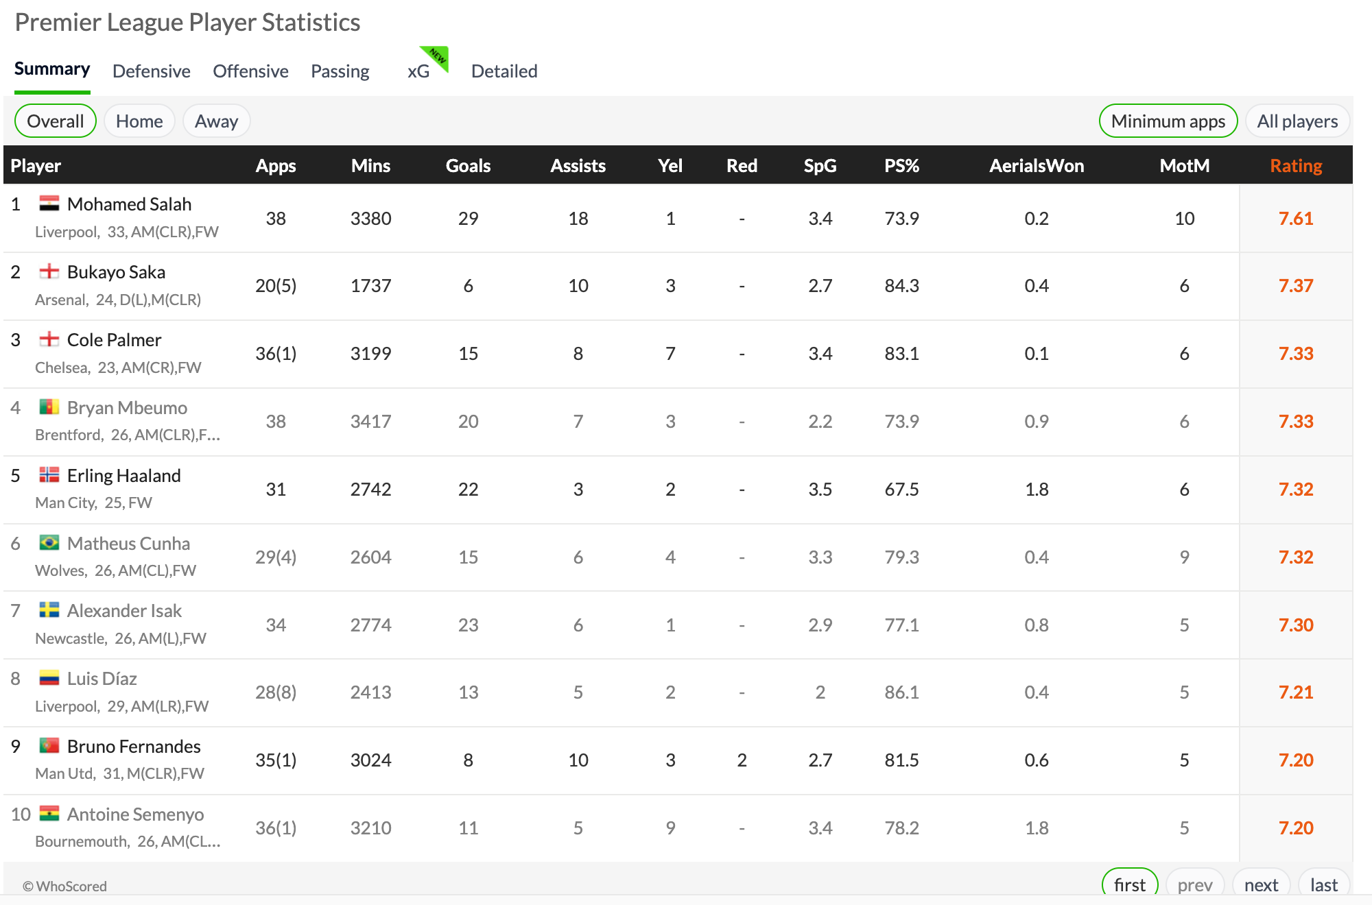
Task: Switch to the xG tab
Action: (x=418, y=71)
